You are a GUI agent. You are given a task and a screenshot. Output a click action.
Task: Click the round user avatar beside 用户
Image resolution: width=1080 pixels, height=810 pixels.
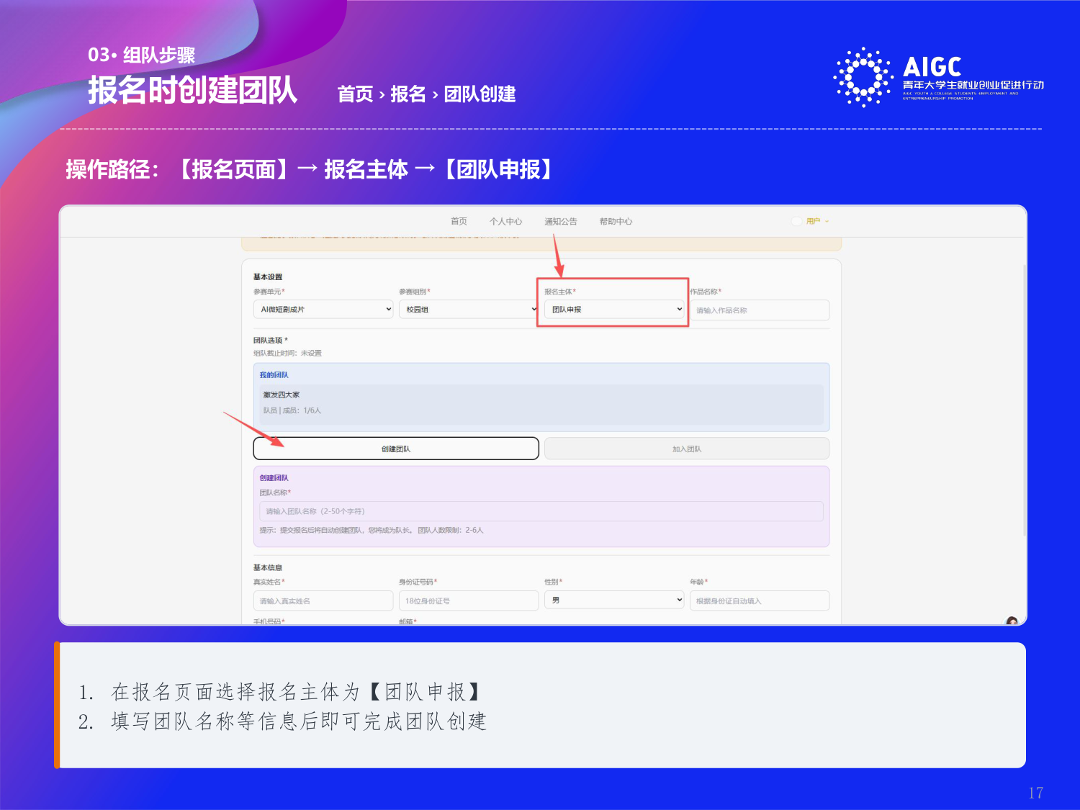[x=797, y=221]
